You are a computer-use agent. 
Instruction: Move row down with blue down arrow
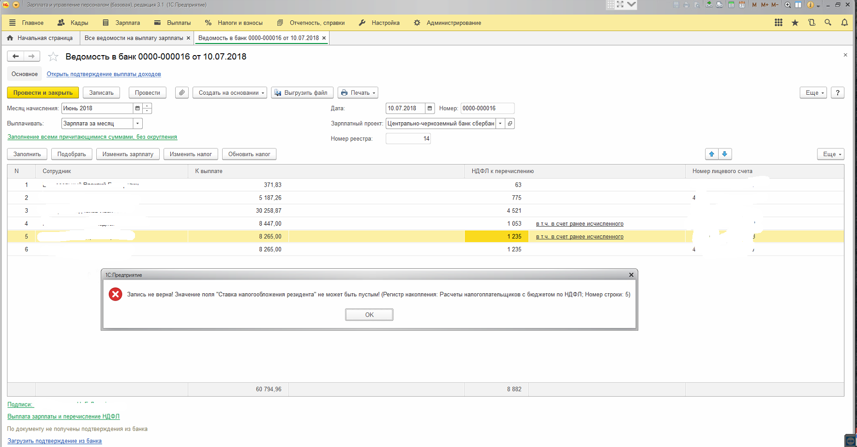pos(724,154)
